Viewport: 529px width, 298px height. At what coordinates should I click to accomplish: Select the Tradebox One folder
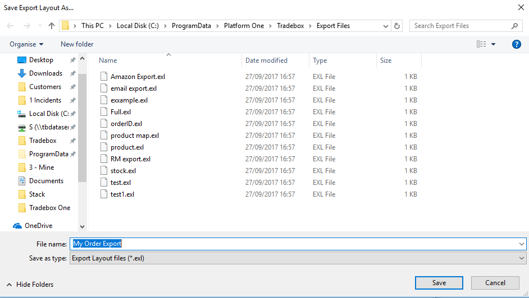(x=49, y=208)
